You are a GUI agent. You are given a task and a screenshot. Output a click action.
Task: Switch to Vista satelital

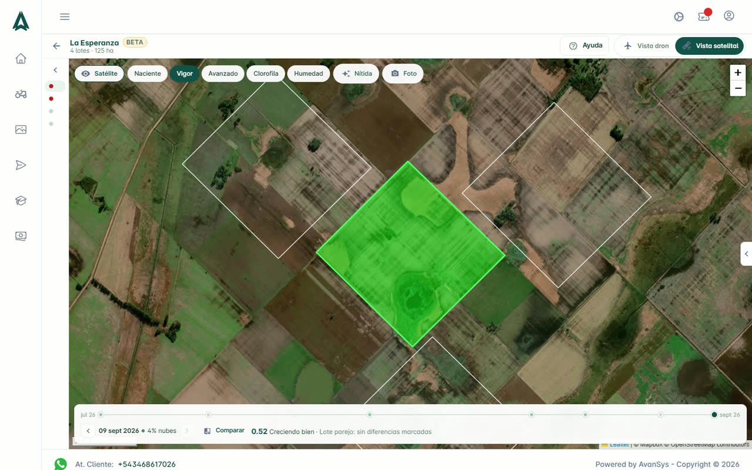click(x=710, y=46)
